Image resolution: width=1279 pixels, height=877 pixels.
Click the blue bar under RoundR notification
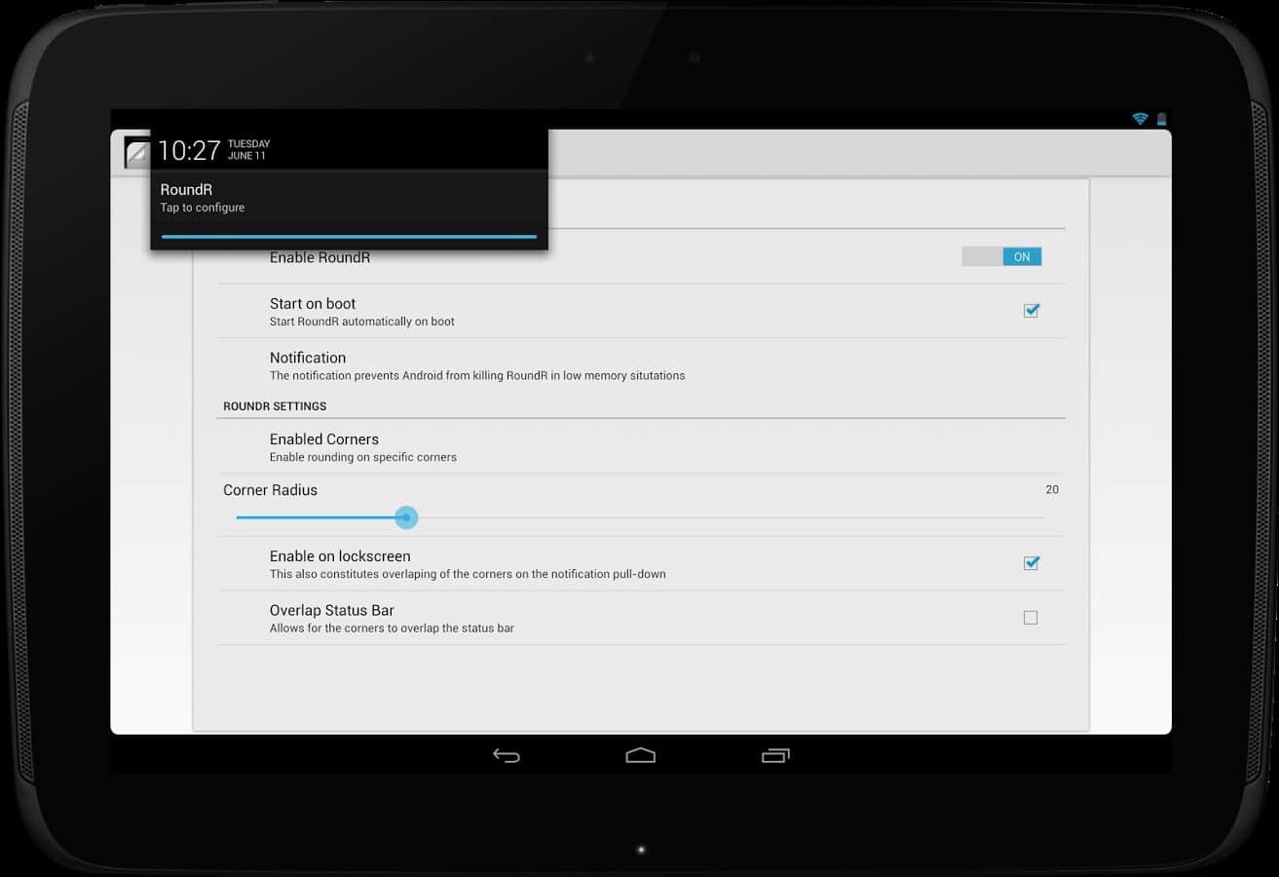pyautogui.click(x=349, y=236)
